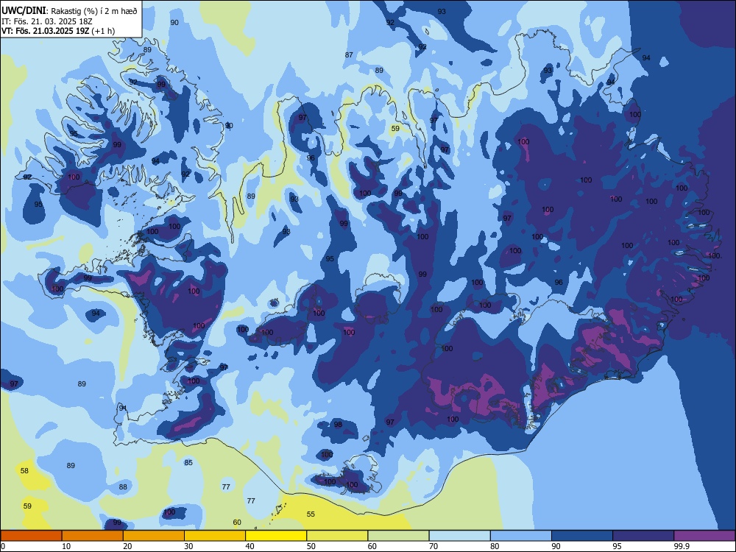Click the '98' humidity value on the map
Viewport: 736px width, 552px height.
tap(338, 425)
